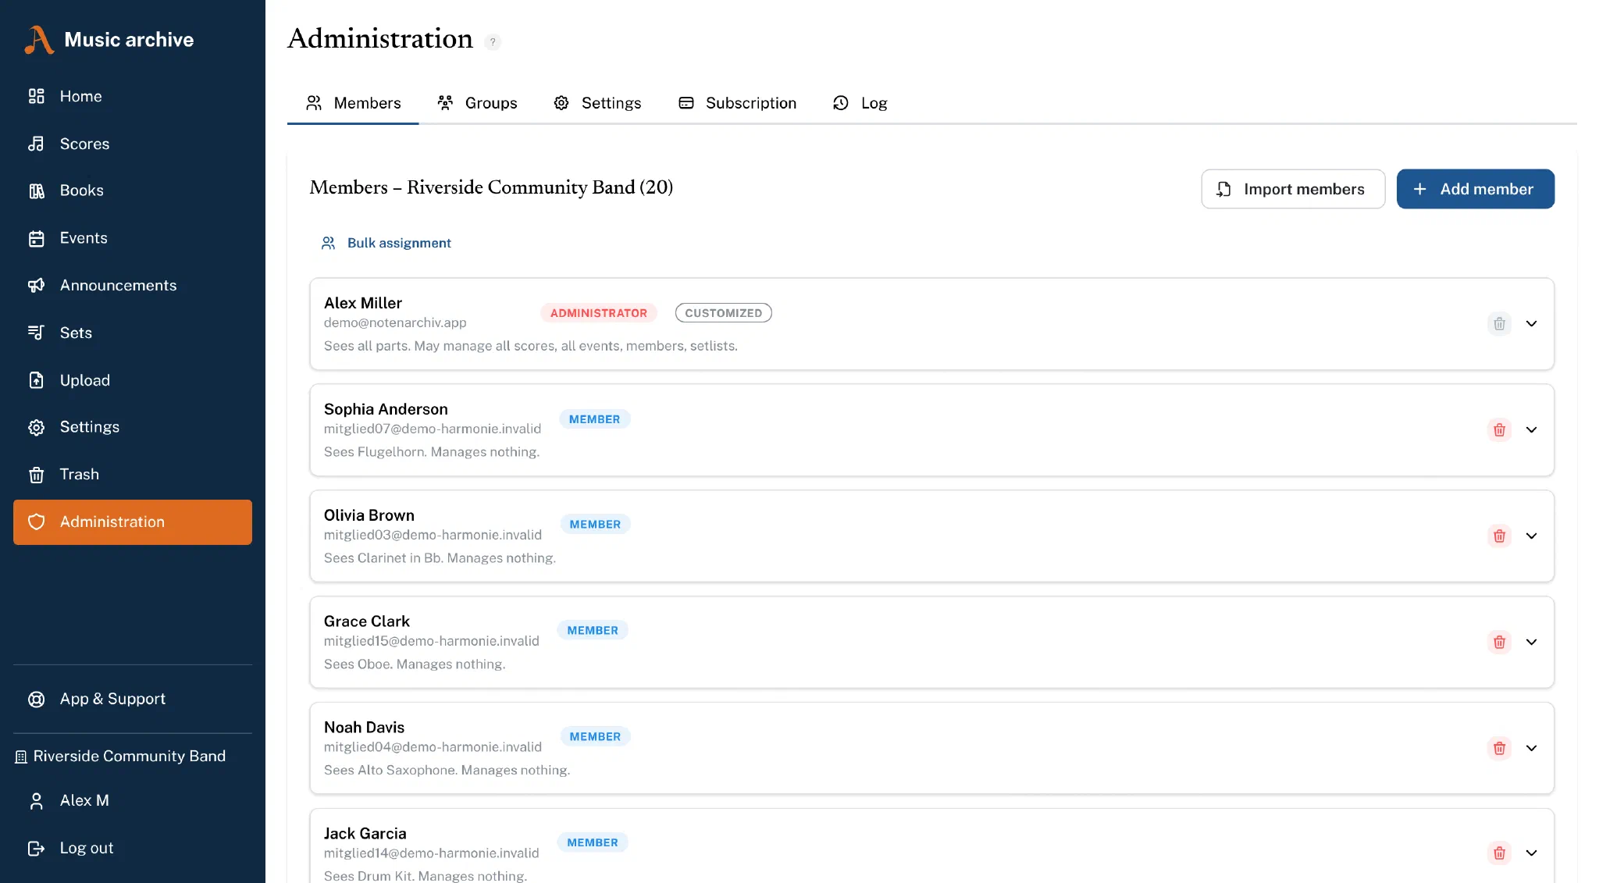Switch to the Settings tab
Screen dimensions: 1599x883
[597, 103]
